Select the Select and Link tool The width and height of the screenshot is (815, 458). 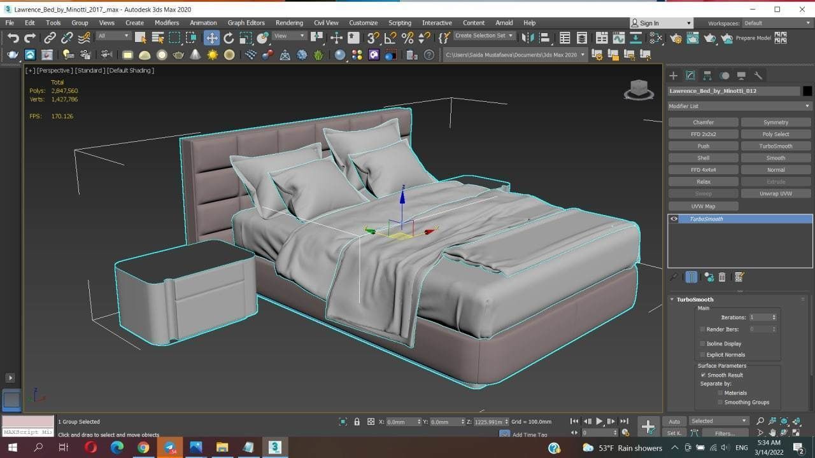[x=50, y=38]
